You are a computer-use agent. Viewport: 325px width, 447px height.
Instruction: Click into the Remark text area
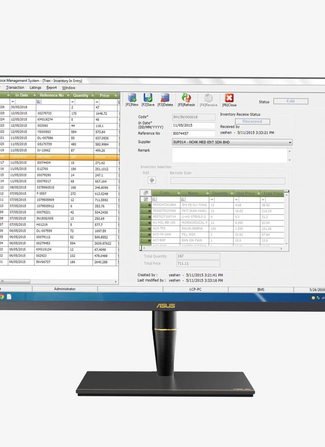[231, 155]
